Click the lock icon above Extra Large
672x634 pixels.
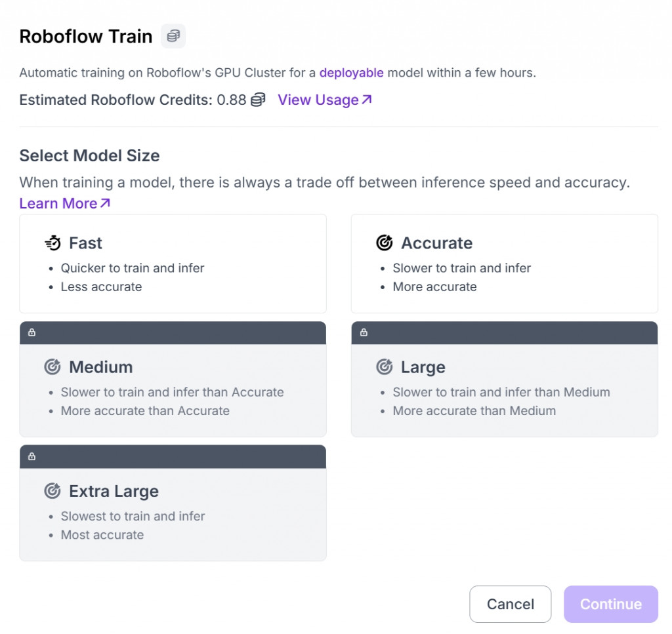[x=31, y=456]
